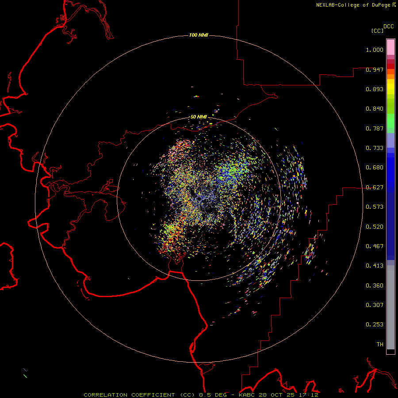The height and width of the screenshot is (398, 398).
Task: Click the 0.733 color scale label
Action: click(375, 148)
